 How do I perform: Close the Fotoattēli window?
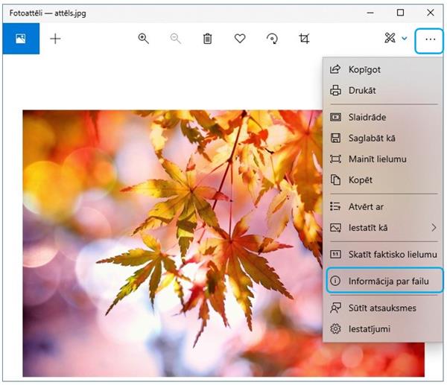[431, 13]
